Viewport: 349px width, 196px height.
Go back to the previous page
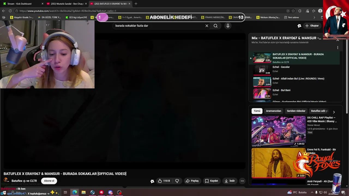coord(4,11)
